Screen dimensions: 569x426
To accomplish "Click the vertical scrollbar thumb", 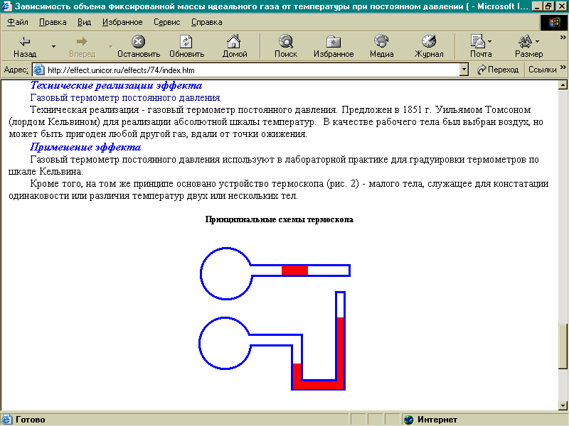I will [x=563, y=346].
